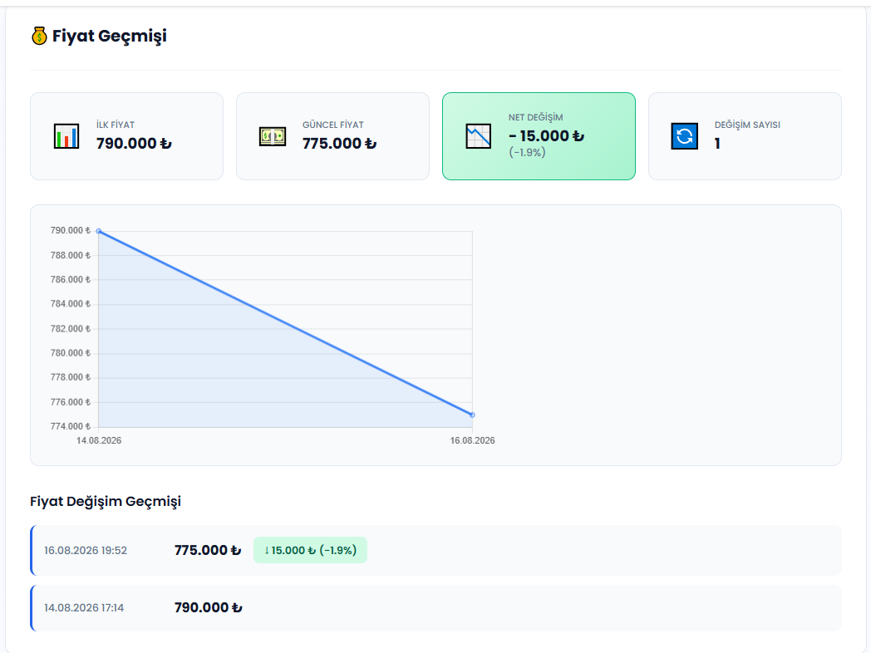This screenshot has height=653, width=871.
Task: Click the Fiyat Değişim Geçmişi heading
Action: click(x=106, y=502)
